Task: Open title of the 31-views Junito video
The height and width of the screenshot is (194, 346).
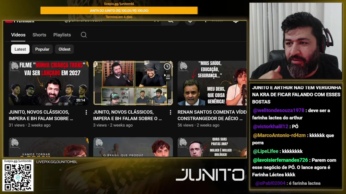Action: tap(41, 115)
